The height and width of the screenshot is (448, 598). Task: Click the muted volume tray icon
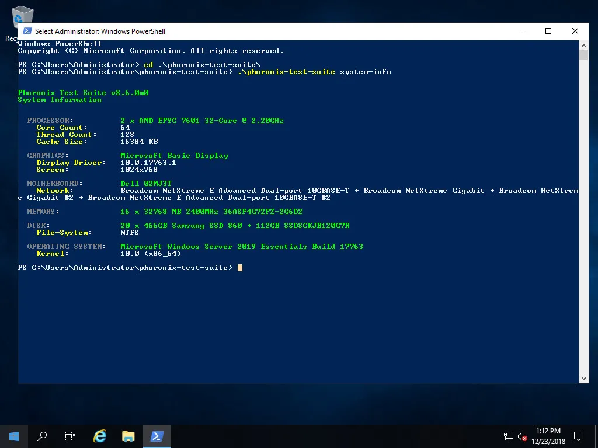coord(522,436)
